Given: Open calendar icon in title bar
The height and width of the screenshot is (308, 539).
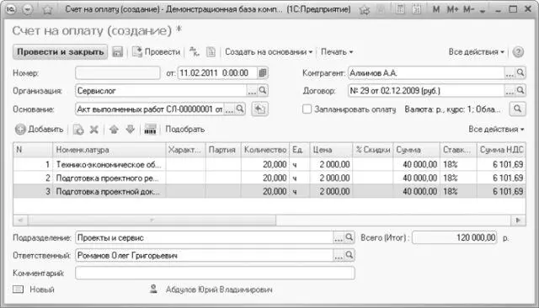Looking at the screenshot, I should tap(417, 9).
